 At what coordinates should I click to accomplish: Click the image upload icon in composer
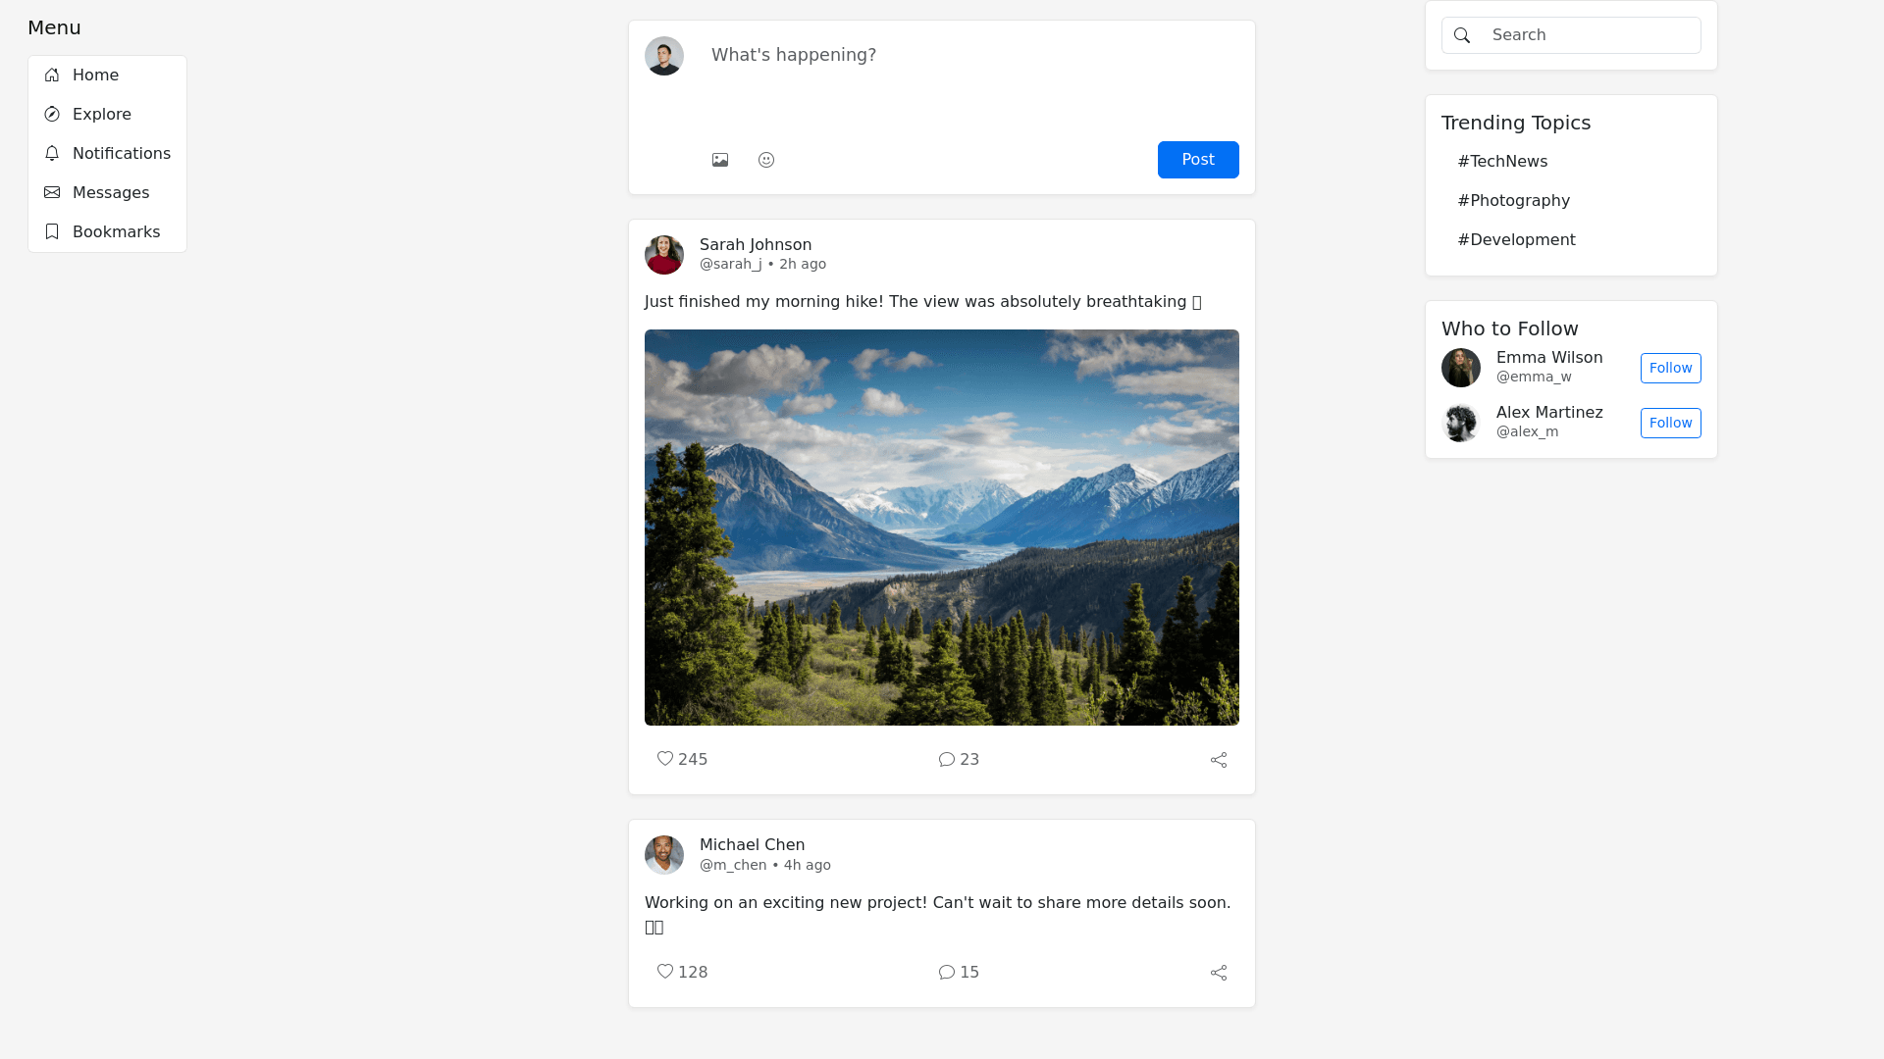coord(720,160)
